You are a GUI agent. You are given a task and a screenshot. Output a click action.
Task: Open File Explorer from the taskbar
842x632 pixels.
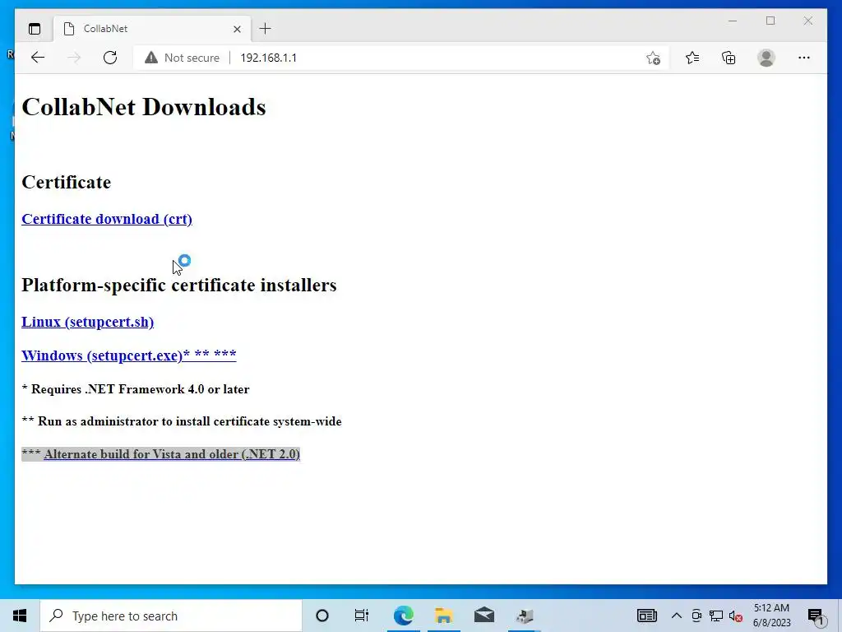(443, 616)
